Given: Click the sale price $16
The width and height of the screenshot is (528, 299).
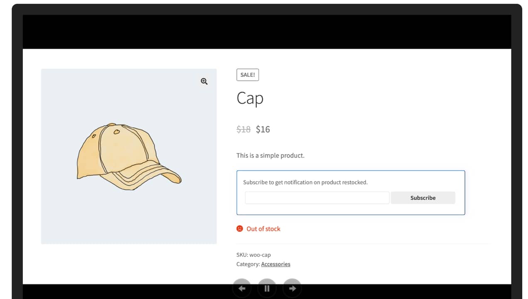Looking at the screenshot, I should [x=263, y=129].
